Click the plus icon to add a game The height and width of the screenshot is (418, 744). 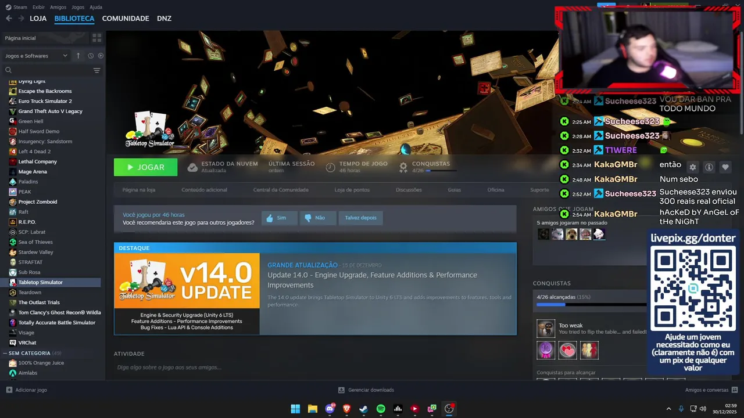9,390
